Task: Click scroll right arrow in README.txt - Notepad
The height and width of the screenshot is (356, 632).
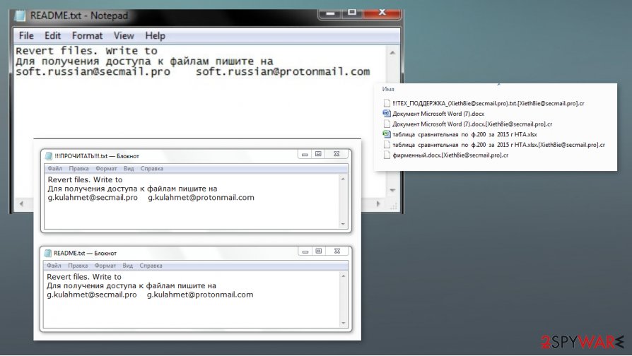Action: tap(378, 204)
